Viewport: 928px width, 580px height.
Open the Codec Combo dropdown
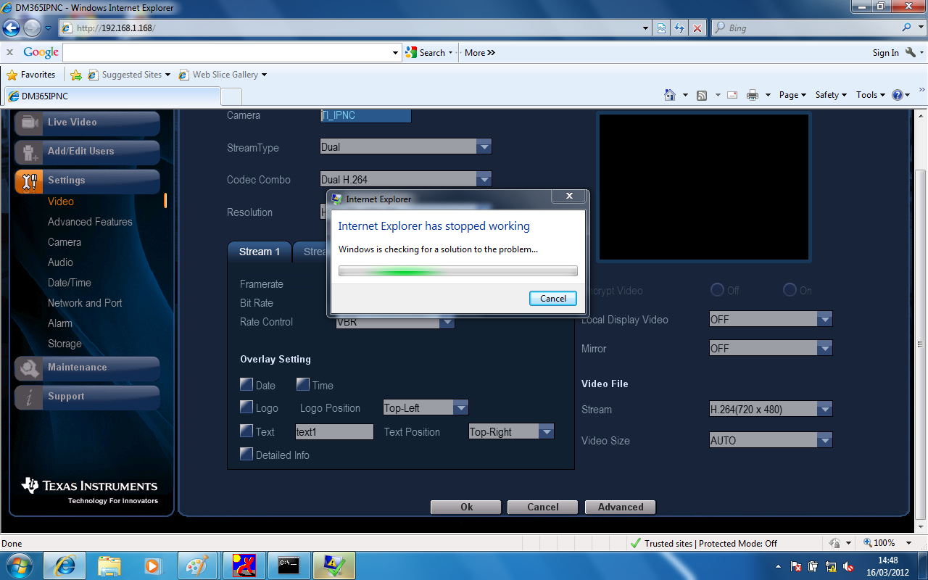484,179
